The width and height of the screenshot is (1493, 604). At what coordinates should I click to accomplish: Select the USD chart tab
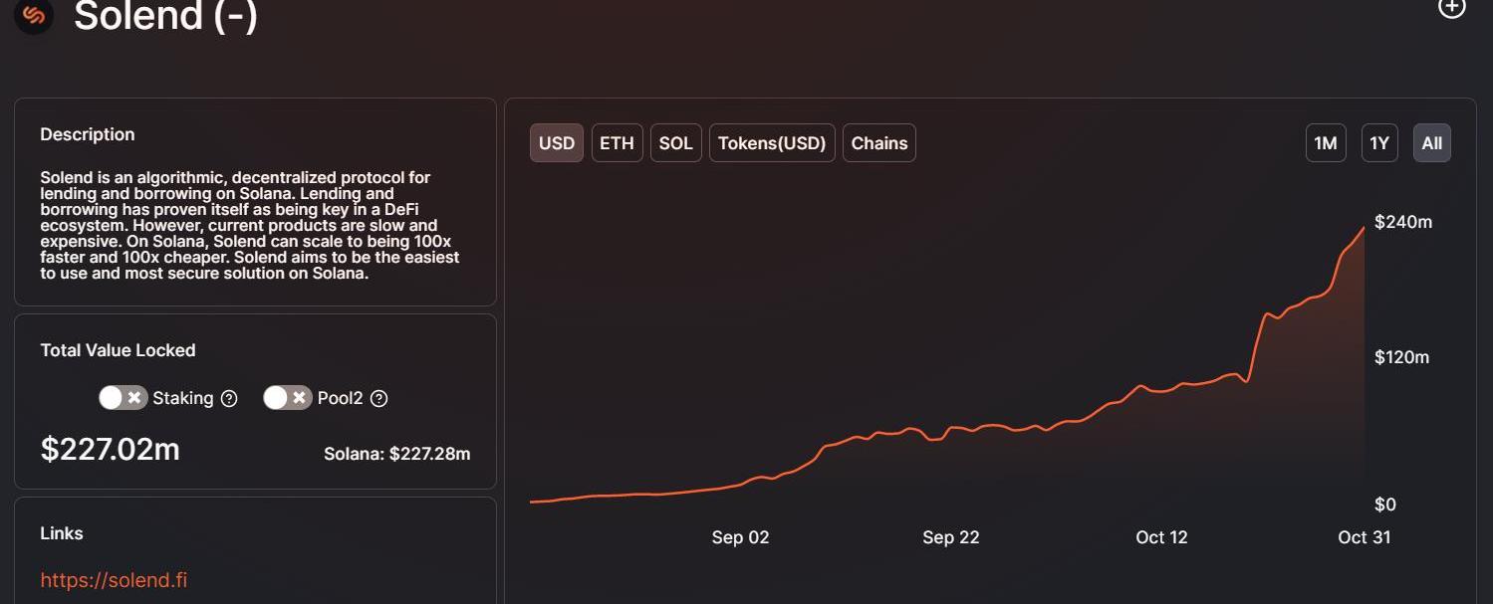(x=557, y=143)
